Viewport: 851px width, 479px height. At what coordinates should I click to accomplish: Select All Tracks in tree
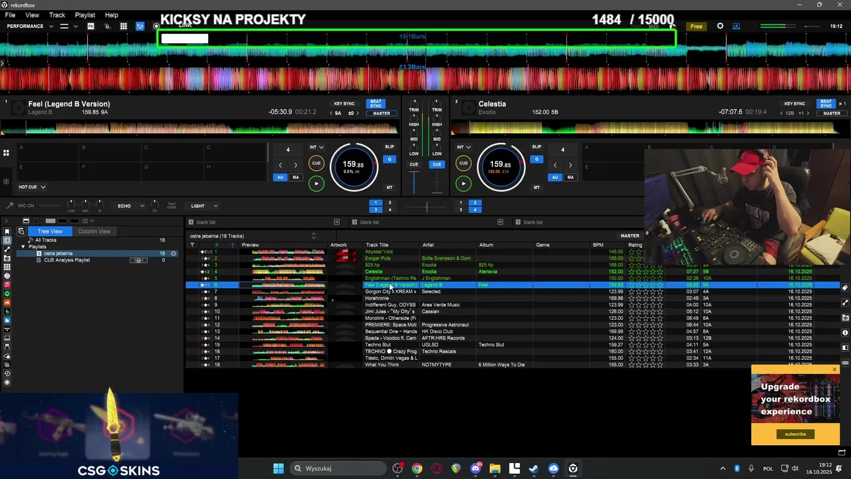coord(45,240)
